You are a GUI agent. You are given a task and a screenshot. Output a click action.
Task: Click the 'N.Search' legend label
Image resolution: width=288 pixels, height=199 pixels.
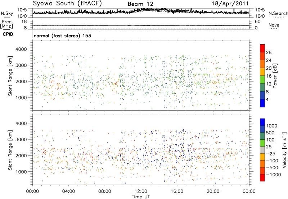(x=278, y=13)
